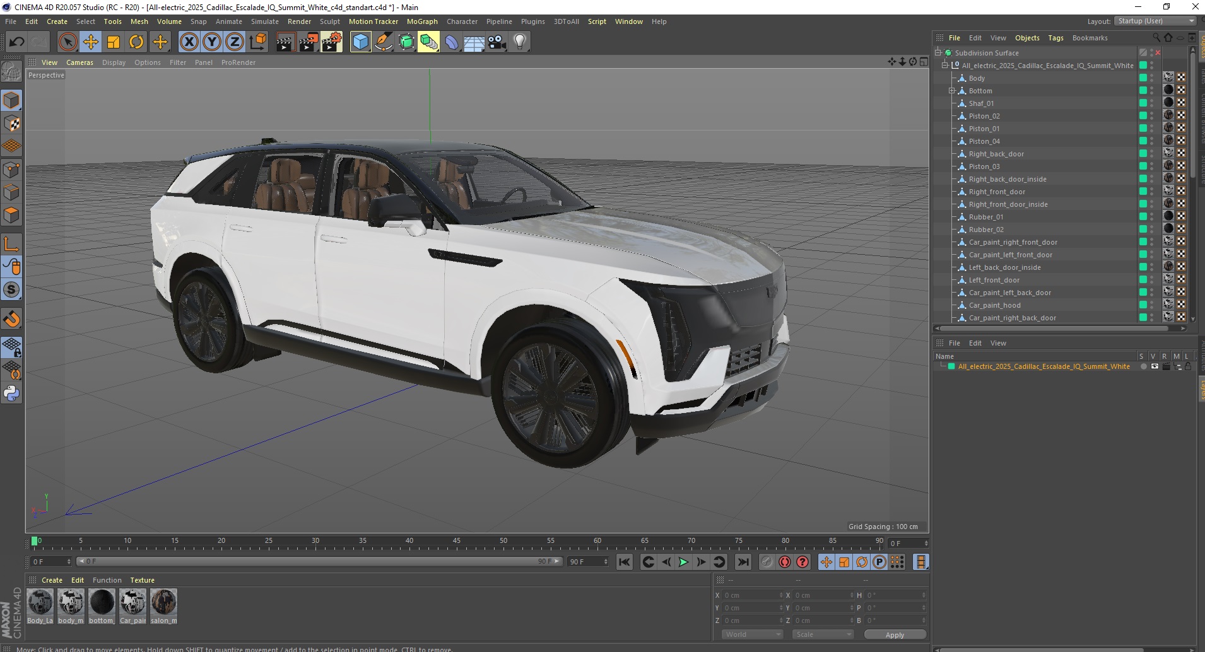Click the Coordinate System icon

pyautogui.click(x=257, y=42)
